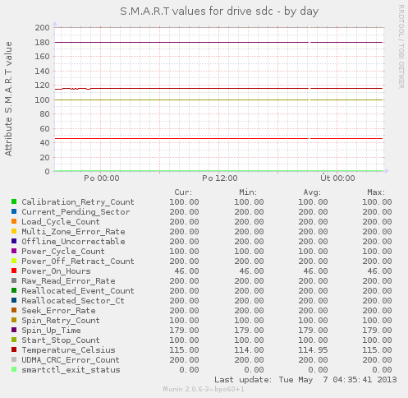Click the Út 00:00 time axis label
The width and height of the screenshot is (408, 398).
337,178
